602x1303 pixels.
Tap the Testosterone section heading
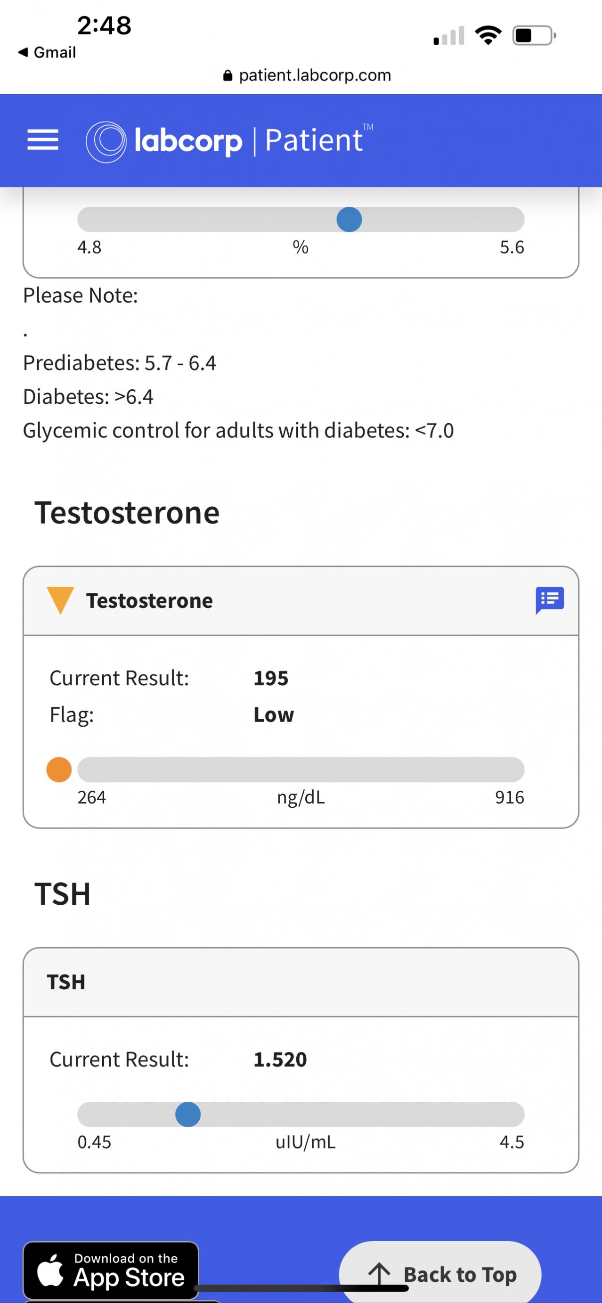[127, 512]
